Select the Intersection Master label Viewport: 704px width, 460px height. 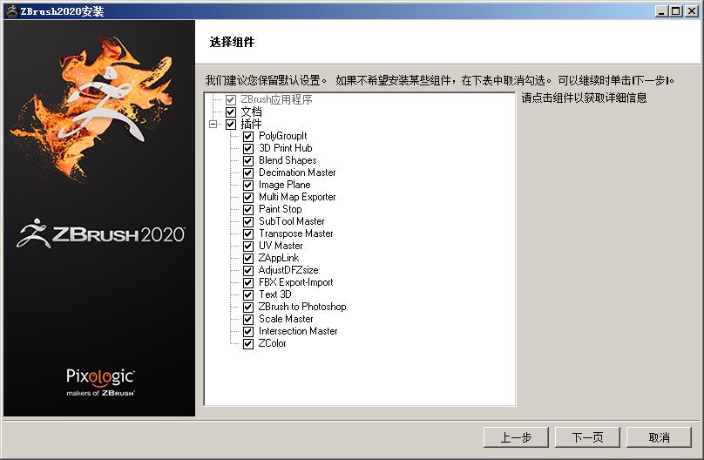298,331
